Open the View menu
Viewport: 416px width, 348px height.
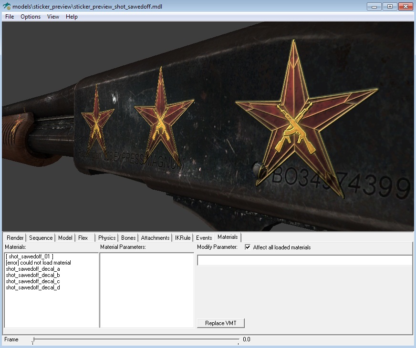pyautogui.click(x=53, y=17)
